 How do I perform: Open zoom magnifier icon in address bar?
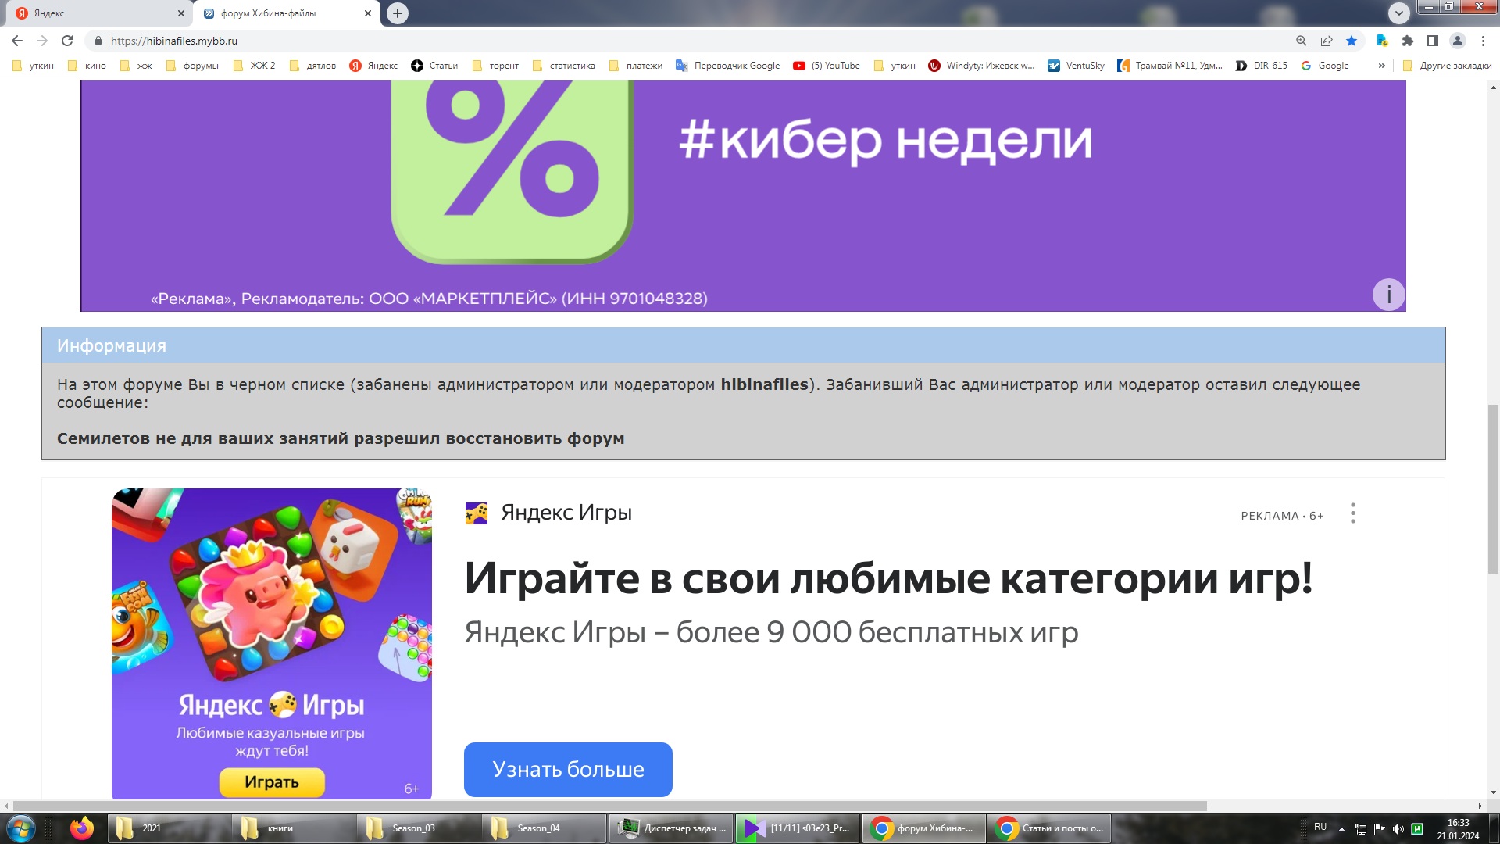tap(1302, 41)
